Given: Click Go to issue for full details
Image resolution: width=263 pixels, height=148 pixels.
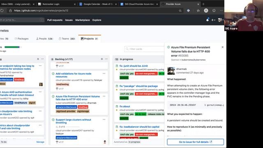Looking at the screenshot, I should pyautogui.click(x=196, y=142).
